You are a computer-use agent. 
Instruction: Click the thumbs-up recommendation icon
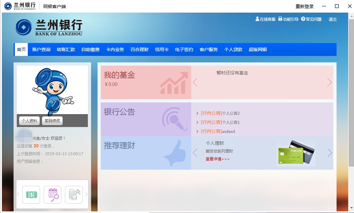click(x=174, y=153)
